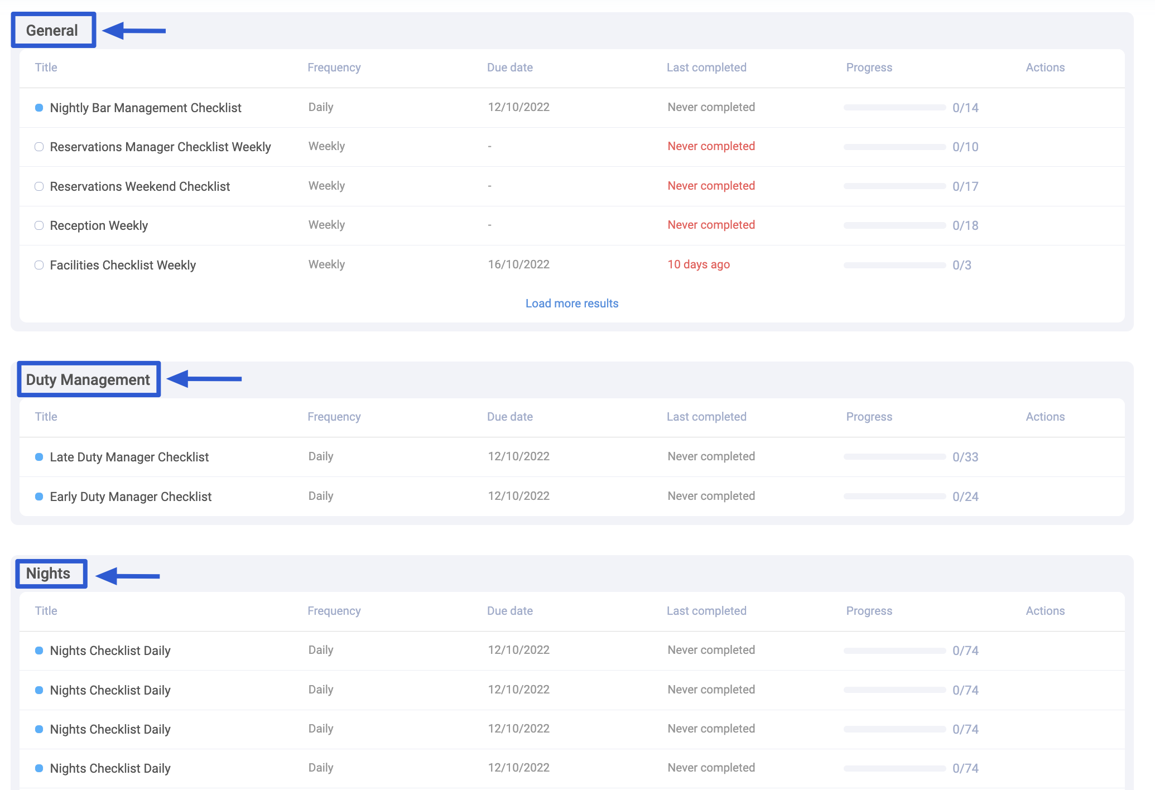1155x790 pixels.
Task: Open the Nightly Bar Management Checklist
Action: [x=146, y=108]
